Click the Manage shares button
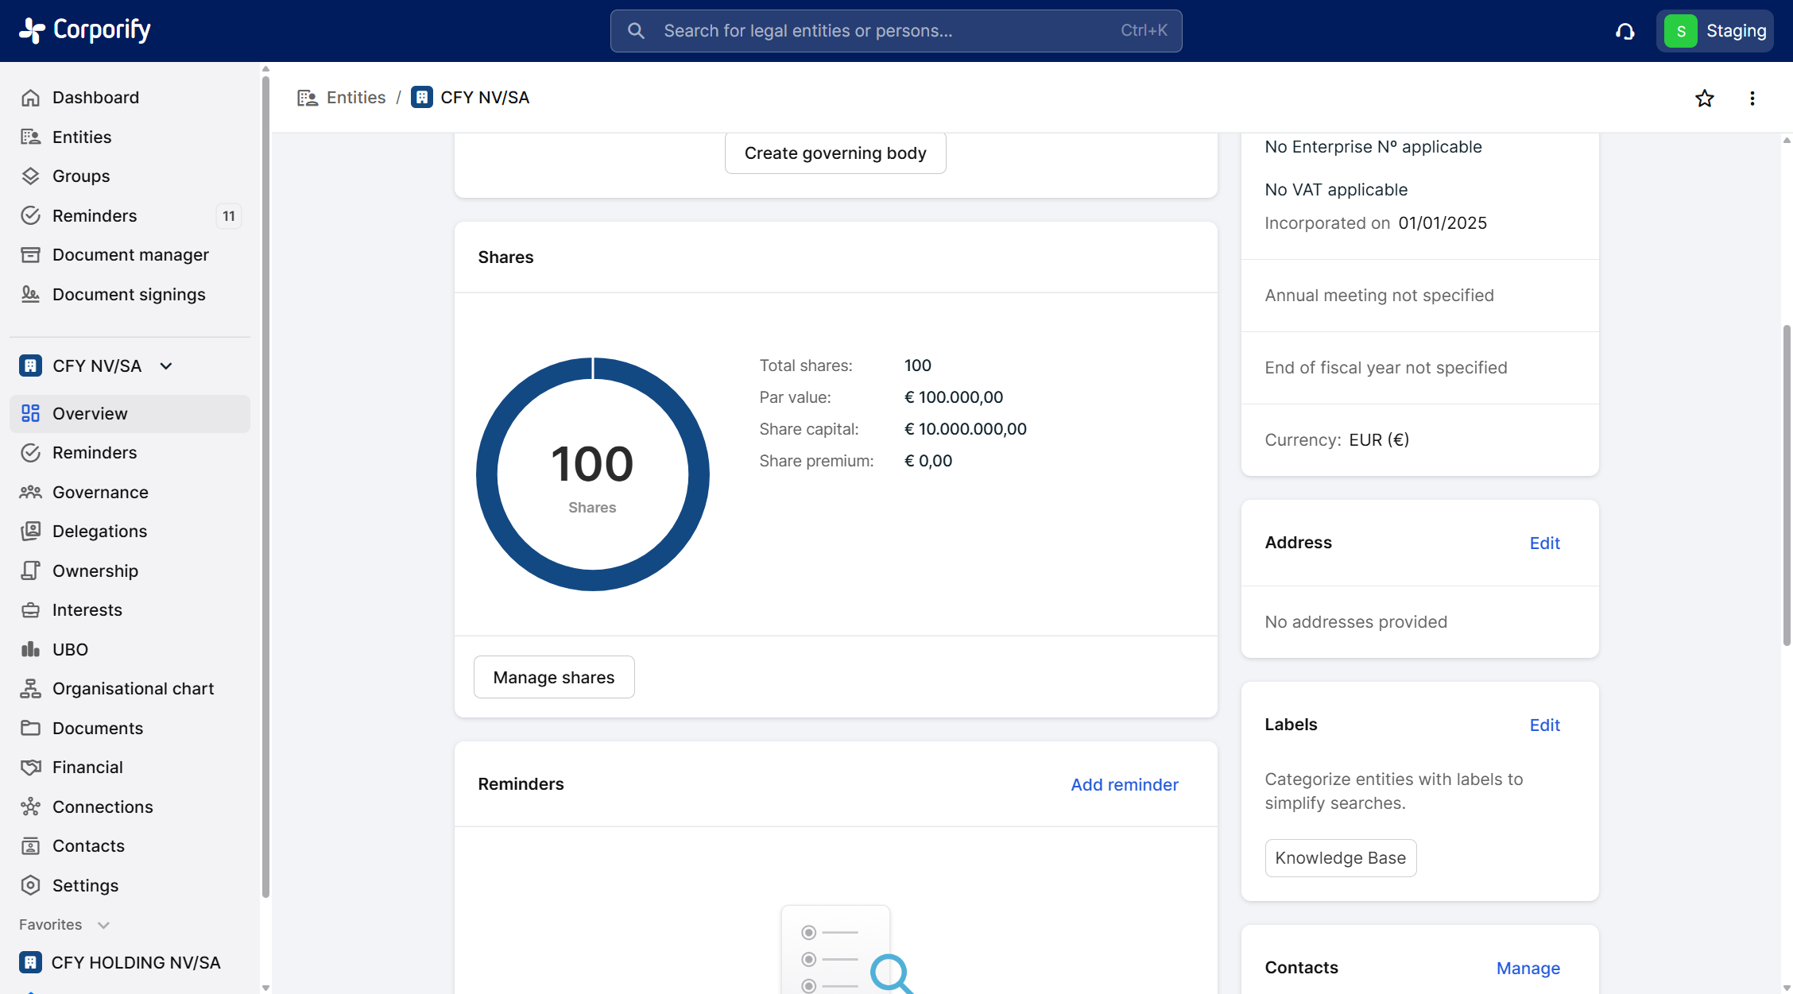This screenshot has width=1793, height=994. 553,678
